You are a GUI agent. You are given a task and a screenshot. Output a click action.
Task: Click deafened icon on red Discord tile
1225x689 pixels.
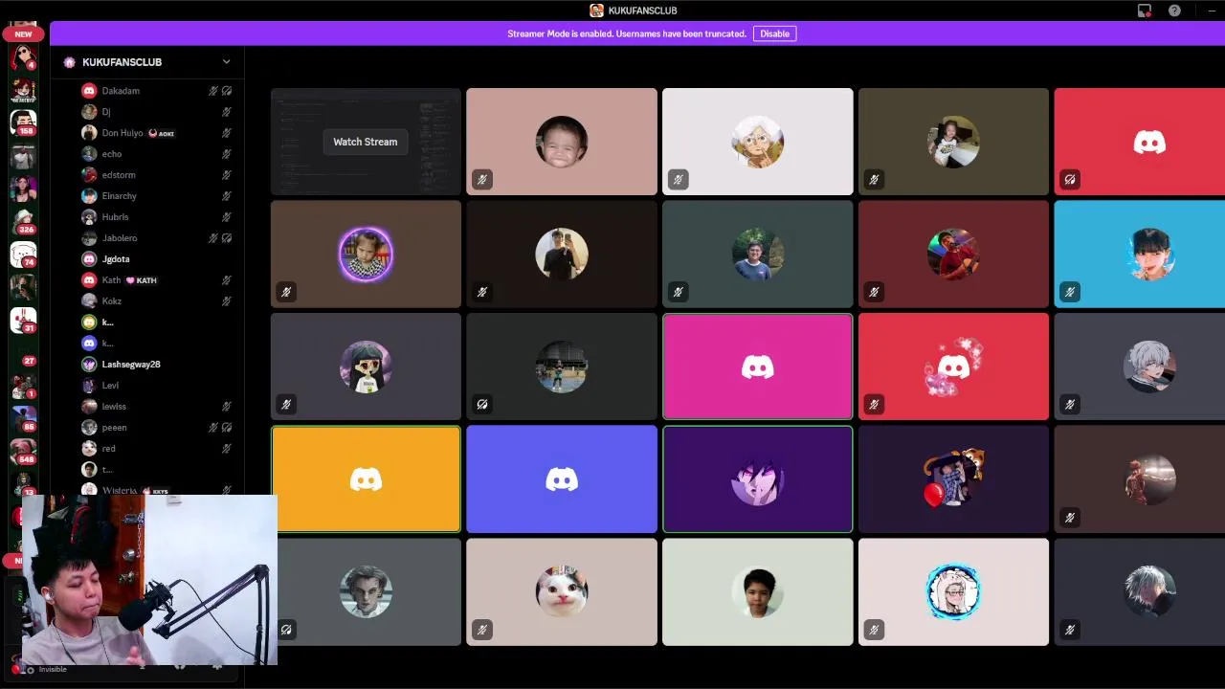1070,179
